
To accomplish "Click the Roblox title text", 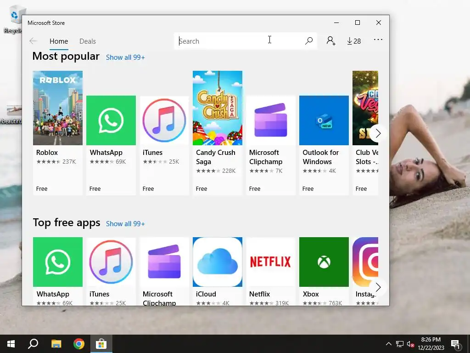I will (47, 153).
